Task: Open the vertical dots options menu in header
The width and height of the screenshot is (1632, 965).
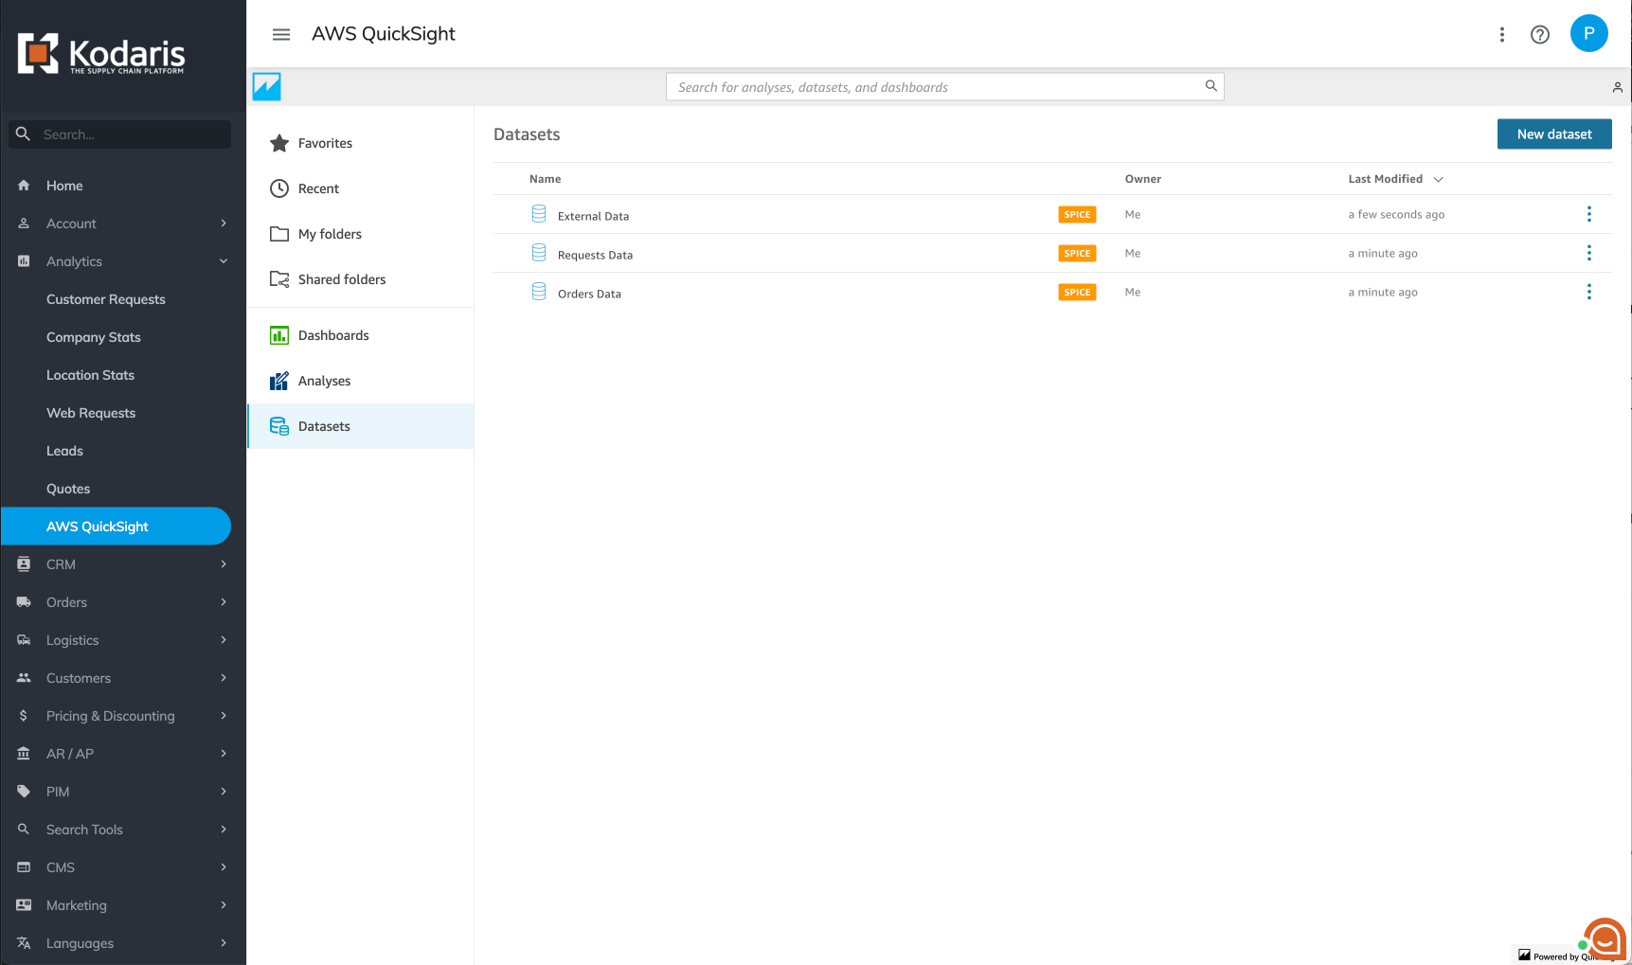Action: tap(1502, 34)
